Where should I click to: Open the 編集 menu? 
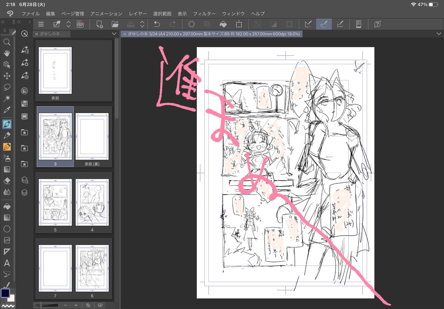tap(51, 14)
